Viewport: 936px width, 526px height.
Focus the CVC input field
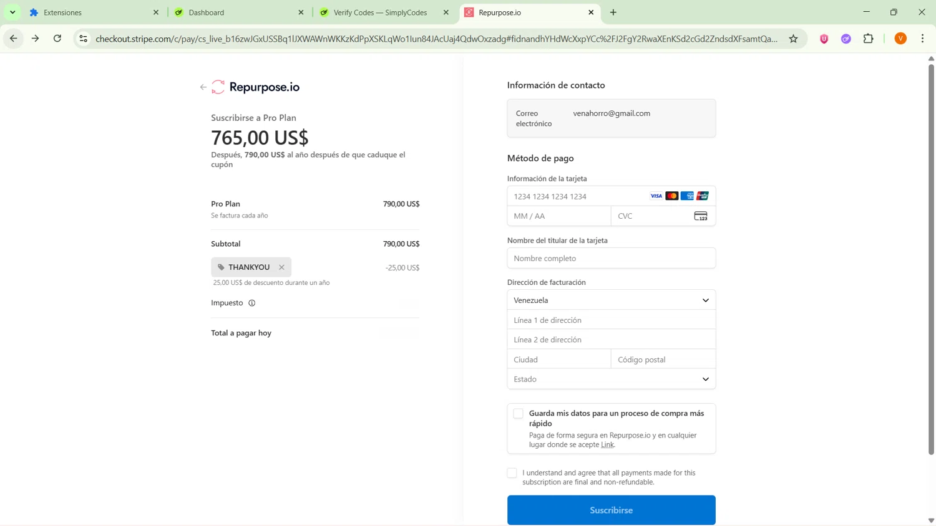pyautogui.click(x=663, y=216)
